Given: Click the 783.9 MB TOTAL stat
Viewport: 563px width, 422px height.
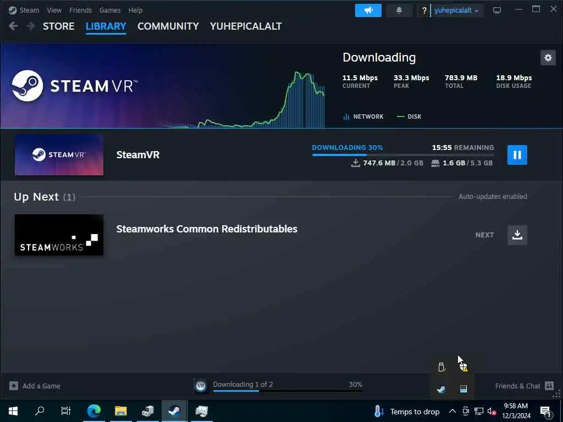Looking at the screenshot, I should click(x=461, y=81).
